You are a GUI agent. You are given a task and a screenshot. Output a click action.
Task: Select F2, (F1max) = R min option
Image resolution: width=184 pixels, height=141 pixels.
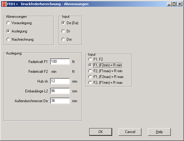90,71
